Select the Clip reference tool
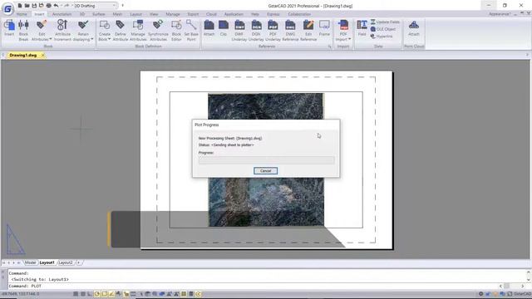This screenshot has height=299, width=532. [224, 27]
